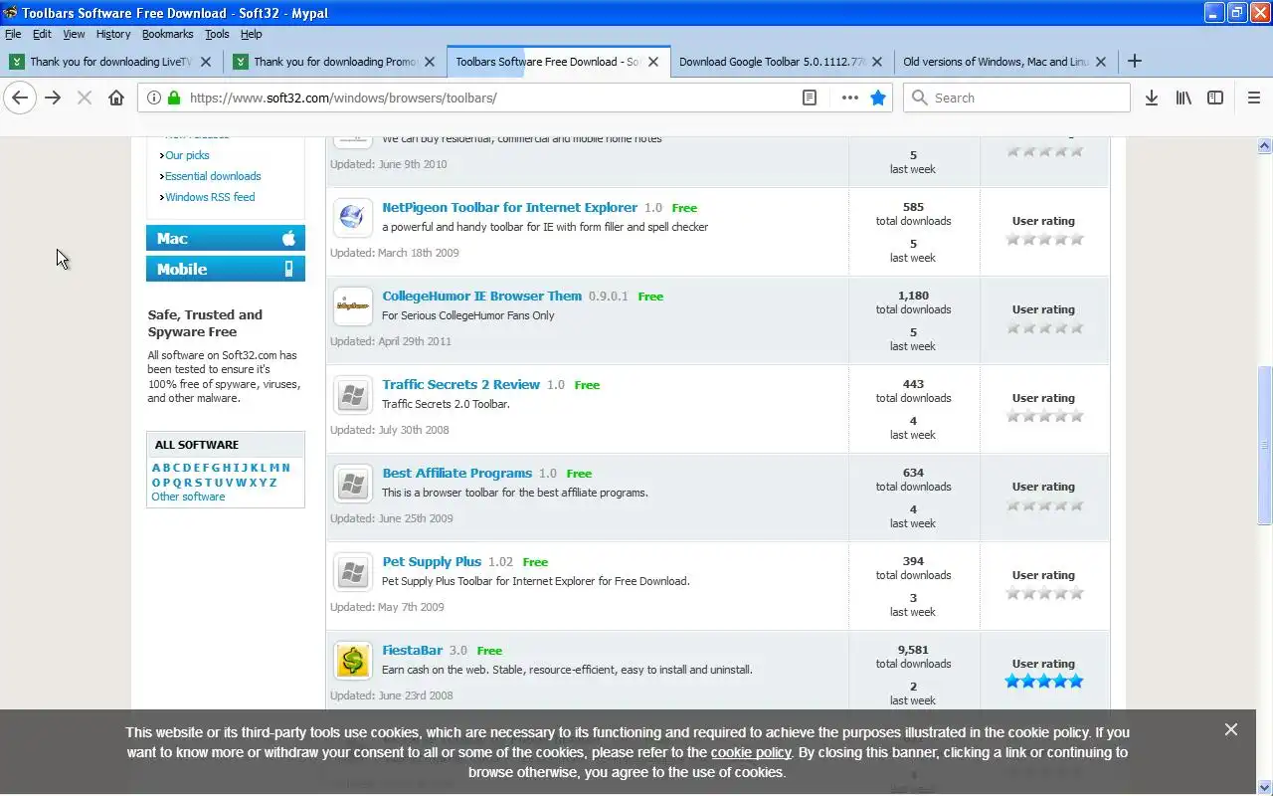Viewport: 1273px width, 796px height.
Task: Click CollegeHumor IE Browser Them icon
Action: 352,304
